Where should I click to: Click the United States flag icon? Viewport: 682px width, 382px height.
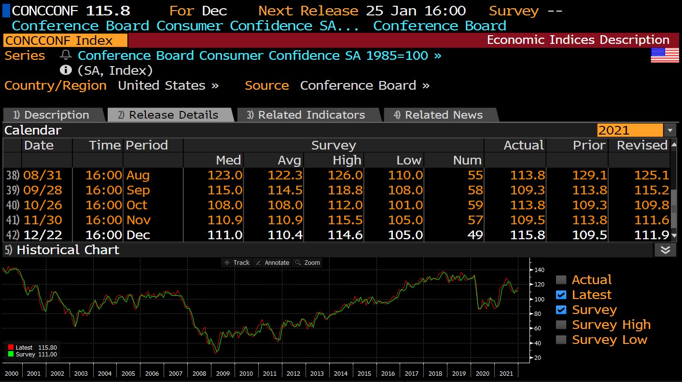pyautogui.click(x=665, y=55)
